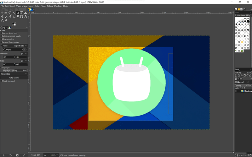Click the foreground black color swatch
Screen dimensions: 252x157
click(14, 24)
